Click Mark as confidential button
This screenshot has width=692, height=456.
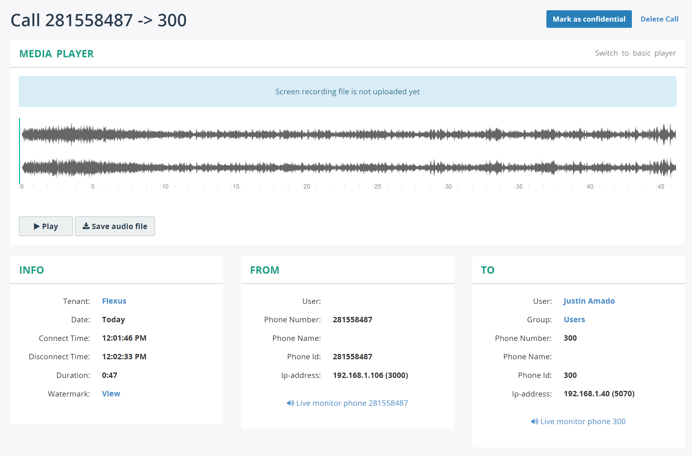(589, 19)
